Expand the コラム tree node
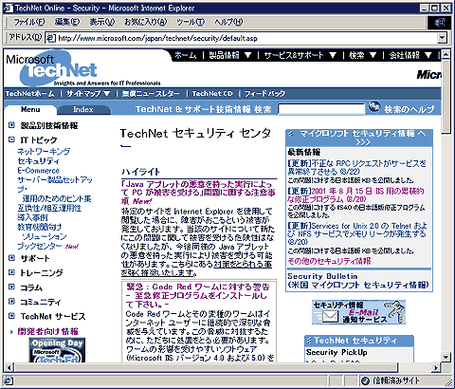The height and width of the screenshot is (389, 455). coord(11,287)
